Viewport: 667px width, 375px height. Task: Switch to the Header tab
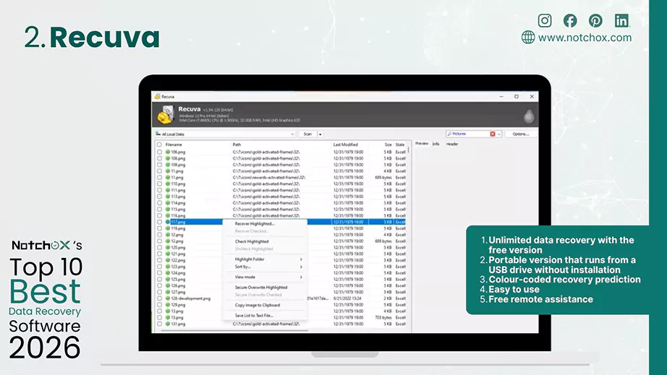pos(451,144)
